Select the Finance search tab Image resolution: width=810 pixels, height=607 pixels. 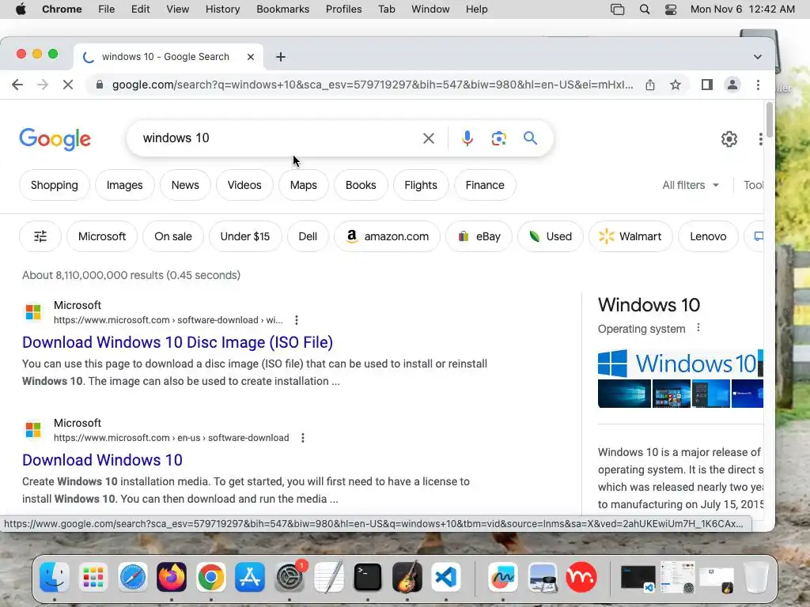[485, 185]
